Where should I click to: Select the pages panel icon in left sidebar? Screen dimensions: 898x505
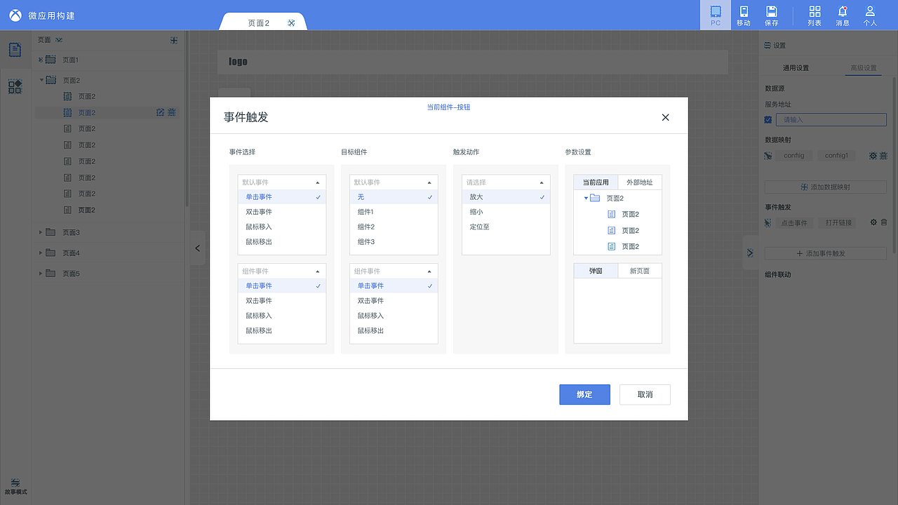pos(15,50)
